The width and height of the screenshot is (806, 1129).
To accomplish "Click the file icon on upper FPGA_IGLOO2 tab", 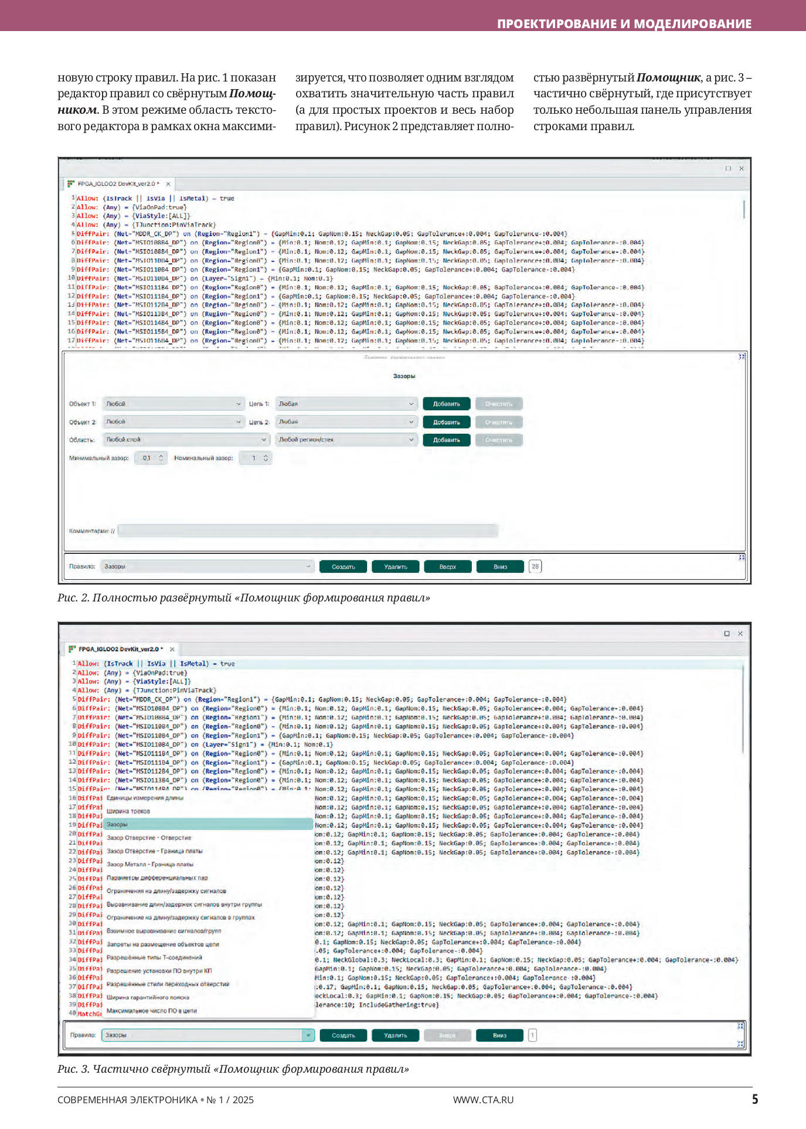I will [71, 183].
